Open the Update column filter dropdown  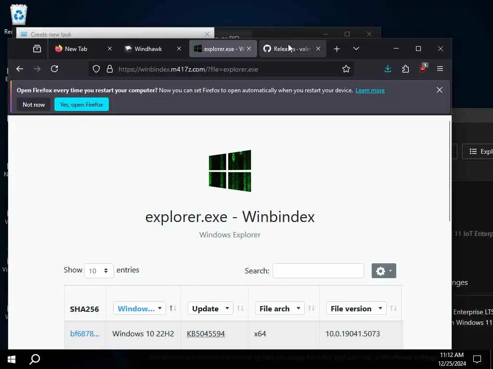[x=210, y=308]
